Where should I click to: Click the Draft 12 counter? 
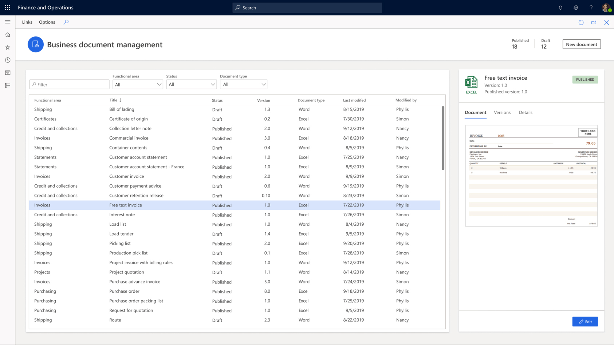(x=545, y=44)
